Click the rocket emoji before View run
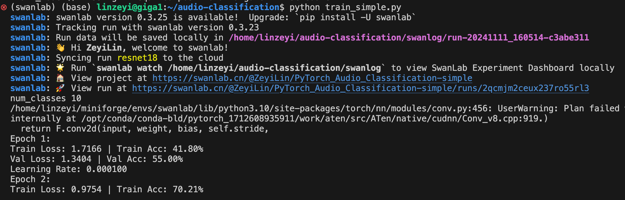The height and width of the screenshot is (200, 625). pyautogui.click(x=60, y=88)
